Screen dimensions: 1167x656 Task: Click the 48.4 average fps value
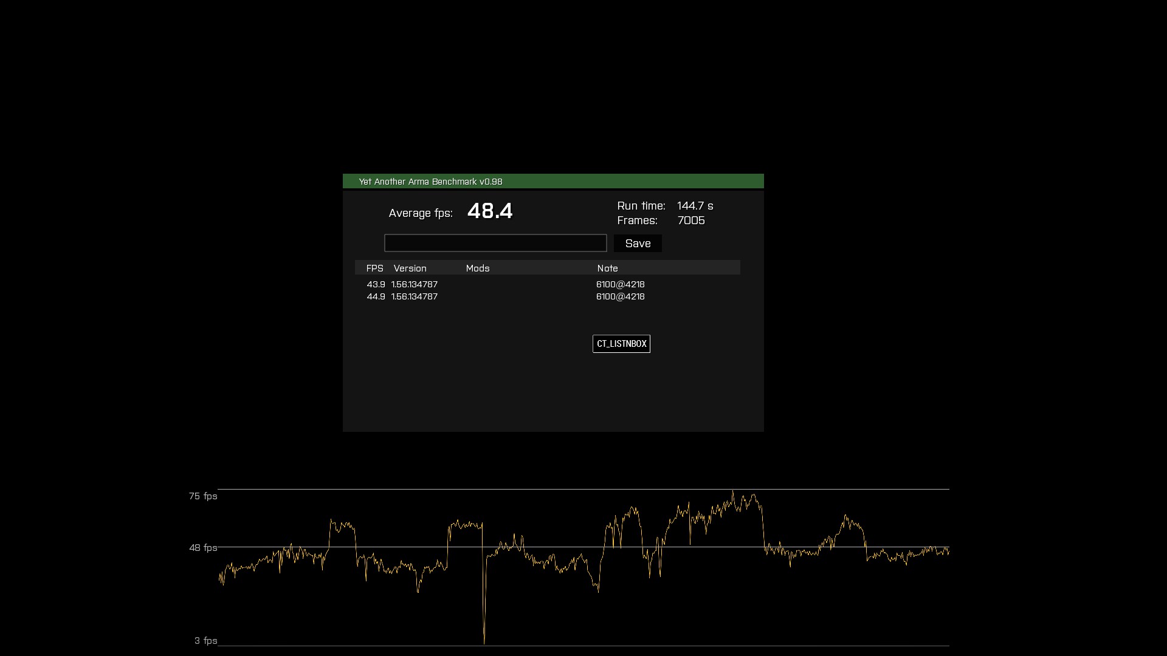point(490,211)
